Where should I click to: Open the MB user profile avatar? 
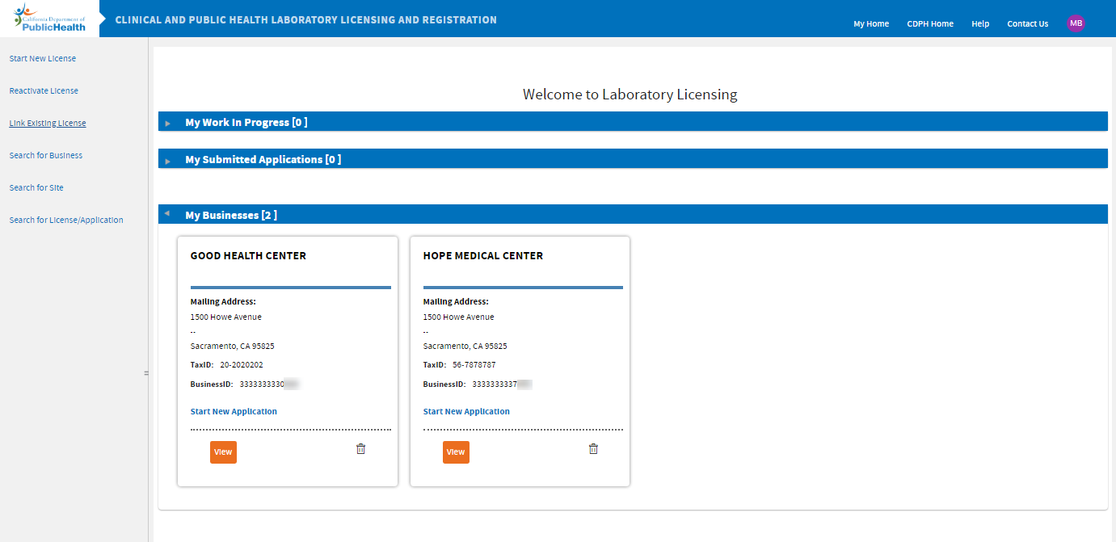point(1076,23)
